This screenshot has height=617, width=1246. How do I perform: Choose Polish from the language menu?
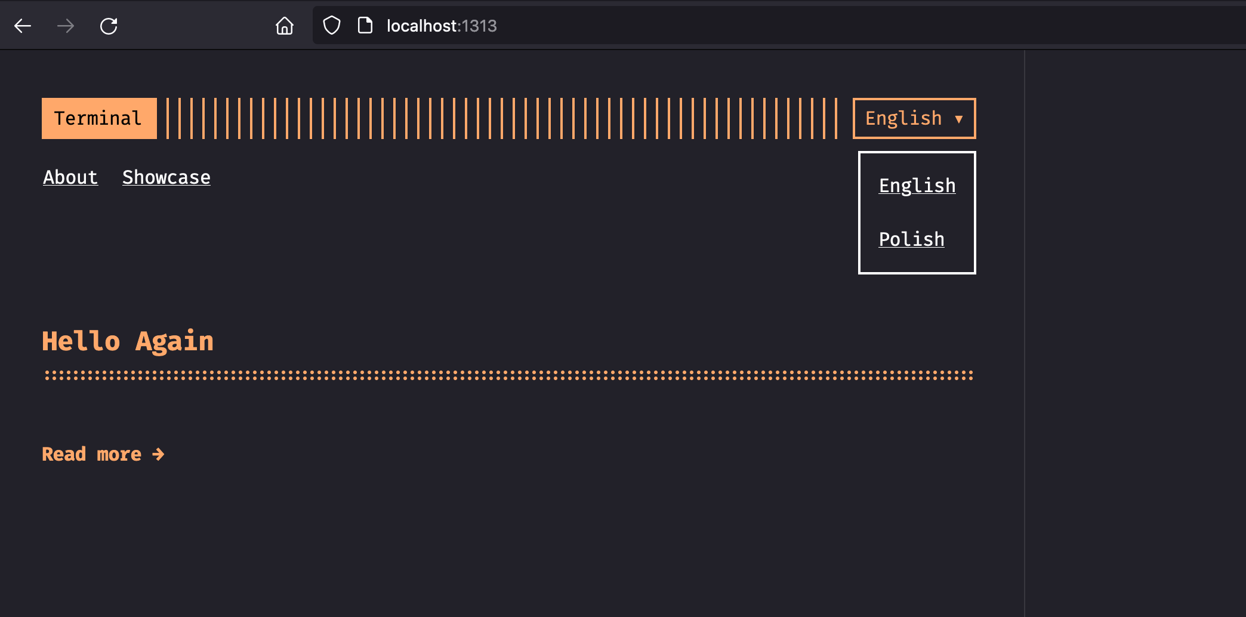[911, 239]
